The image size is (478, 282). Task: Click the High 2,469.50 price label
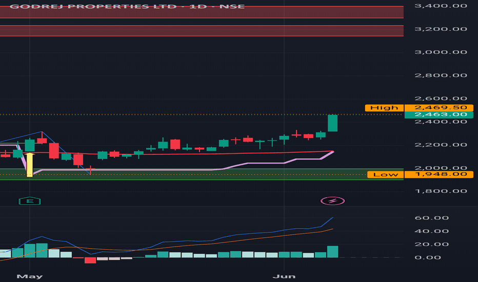[419, 108]
